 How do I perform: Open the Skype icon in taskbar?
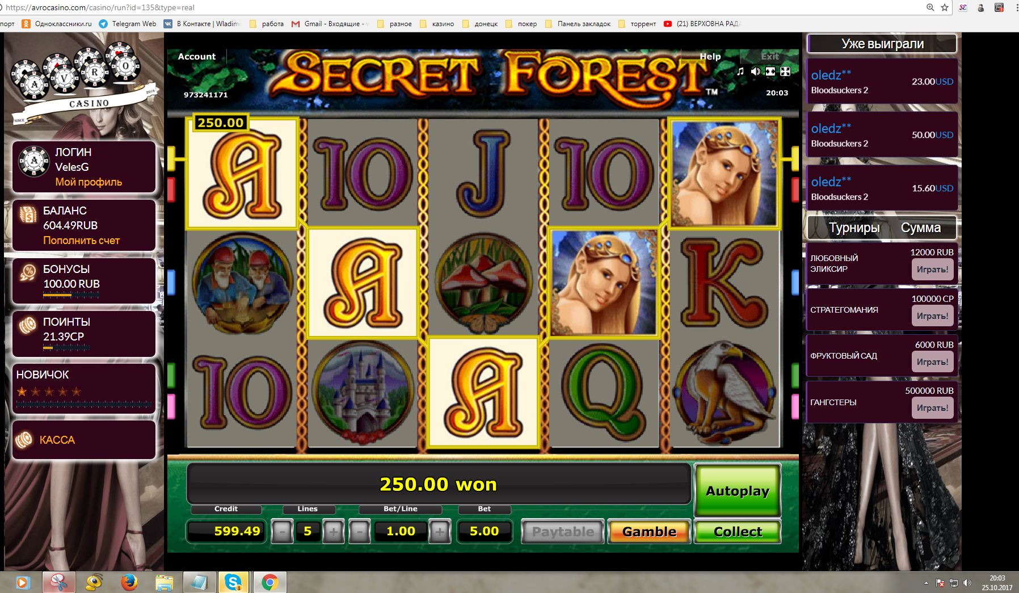[233, 582]
